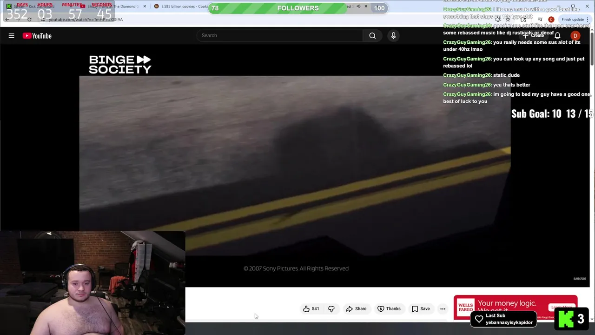The height and width of the screenshot is (335, 595).
Task: Go to the YouTube home logo
Action: [37, 36]
